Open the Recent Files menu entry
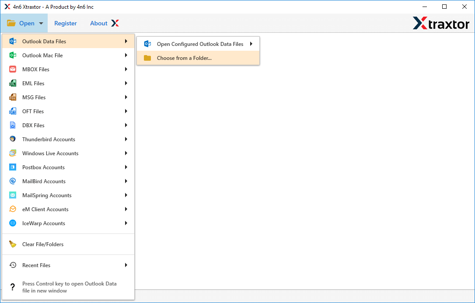Image resolution: width=475 pixels, height=303 pixels. [x=68, y=265]
